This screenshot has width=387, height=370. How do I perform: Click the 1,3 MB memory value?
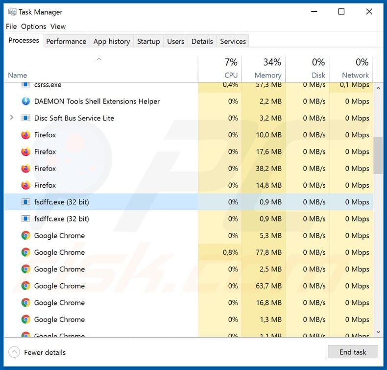click(x=270, y=320)
